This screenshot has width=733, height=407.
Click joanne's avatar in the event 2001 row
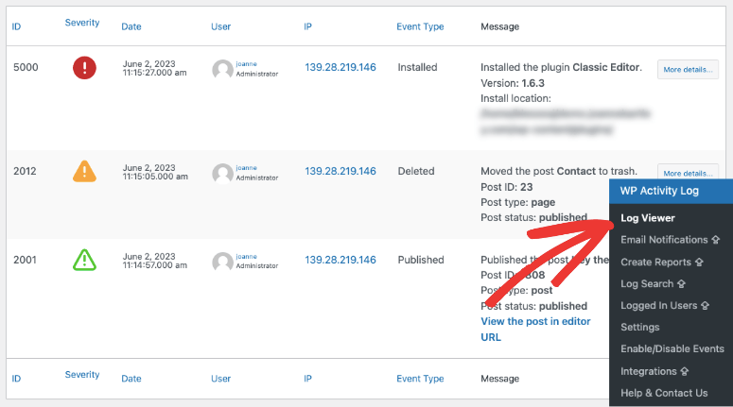(x=222, y=262)
